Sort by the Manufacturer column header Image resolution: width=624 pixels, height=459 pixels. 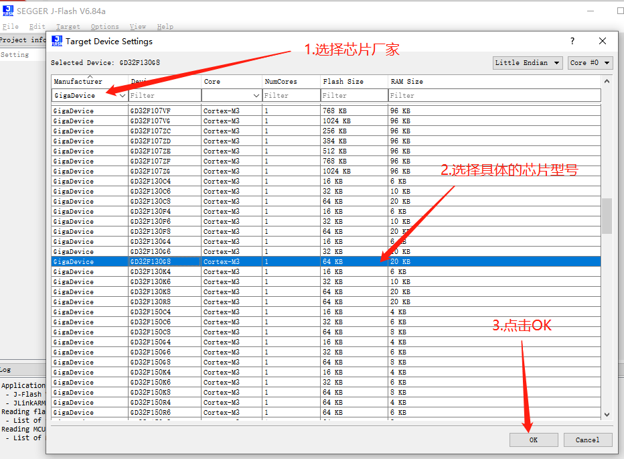(x=90, y=81)
